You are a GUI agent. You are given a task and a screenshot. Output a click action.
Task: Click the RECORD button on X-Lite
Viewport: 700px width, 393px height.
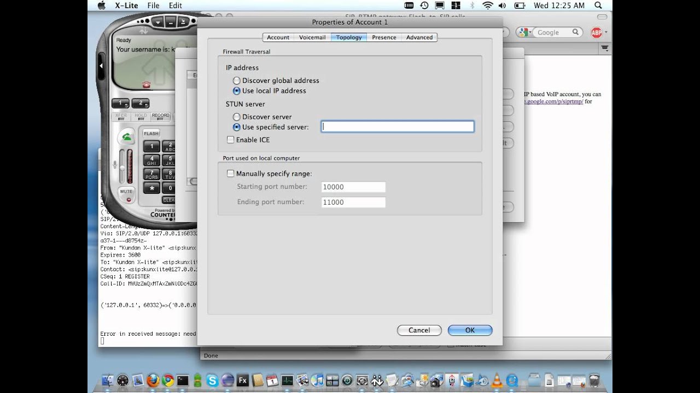161,116
